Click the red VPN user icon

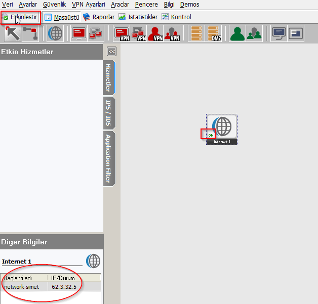tap(157, 33)
